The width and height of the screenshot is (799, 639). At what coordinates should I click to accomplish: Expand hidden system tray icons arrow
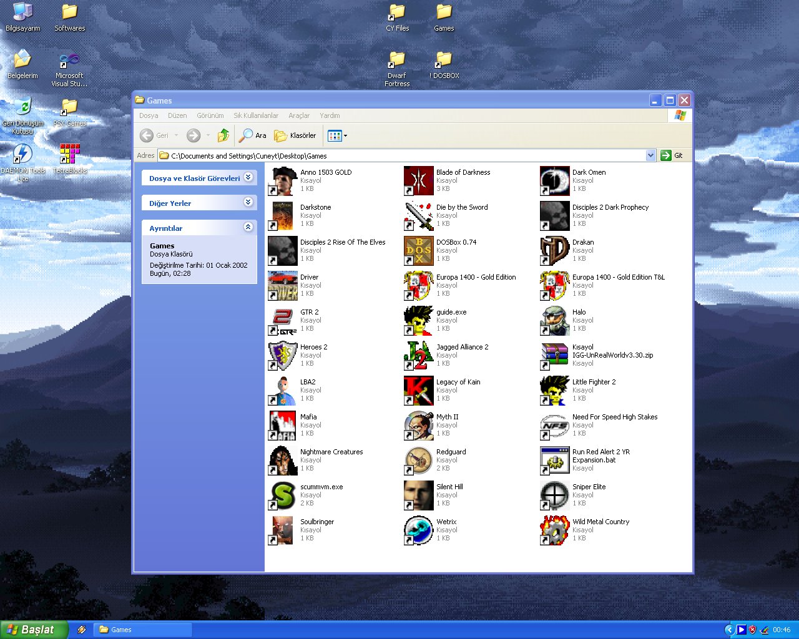pyautogui.click(x=728, y=630)
